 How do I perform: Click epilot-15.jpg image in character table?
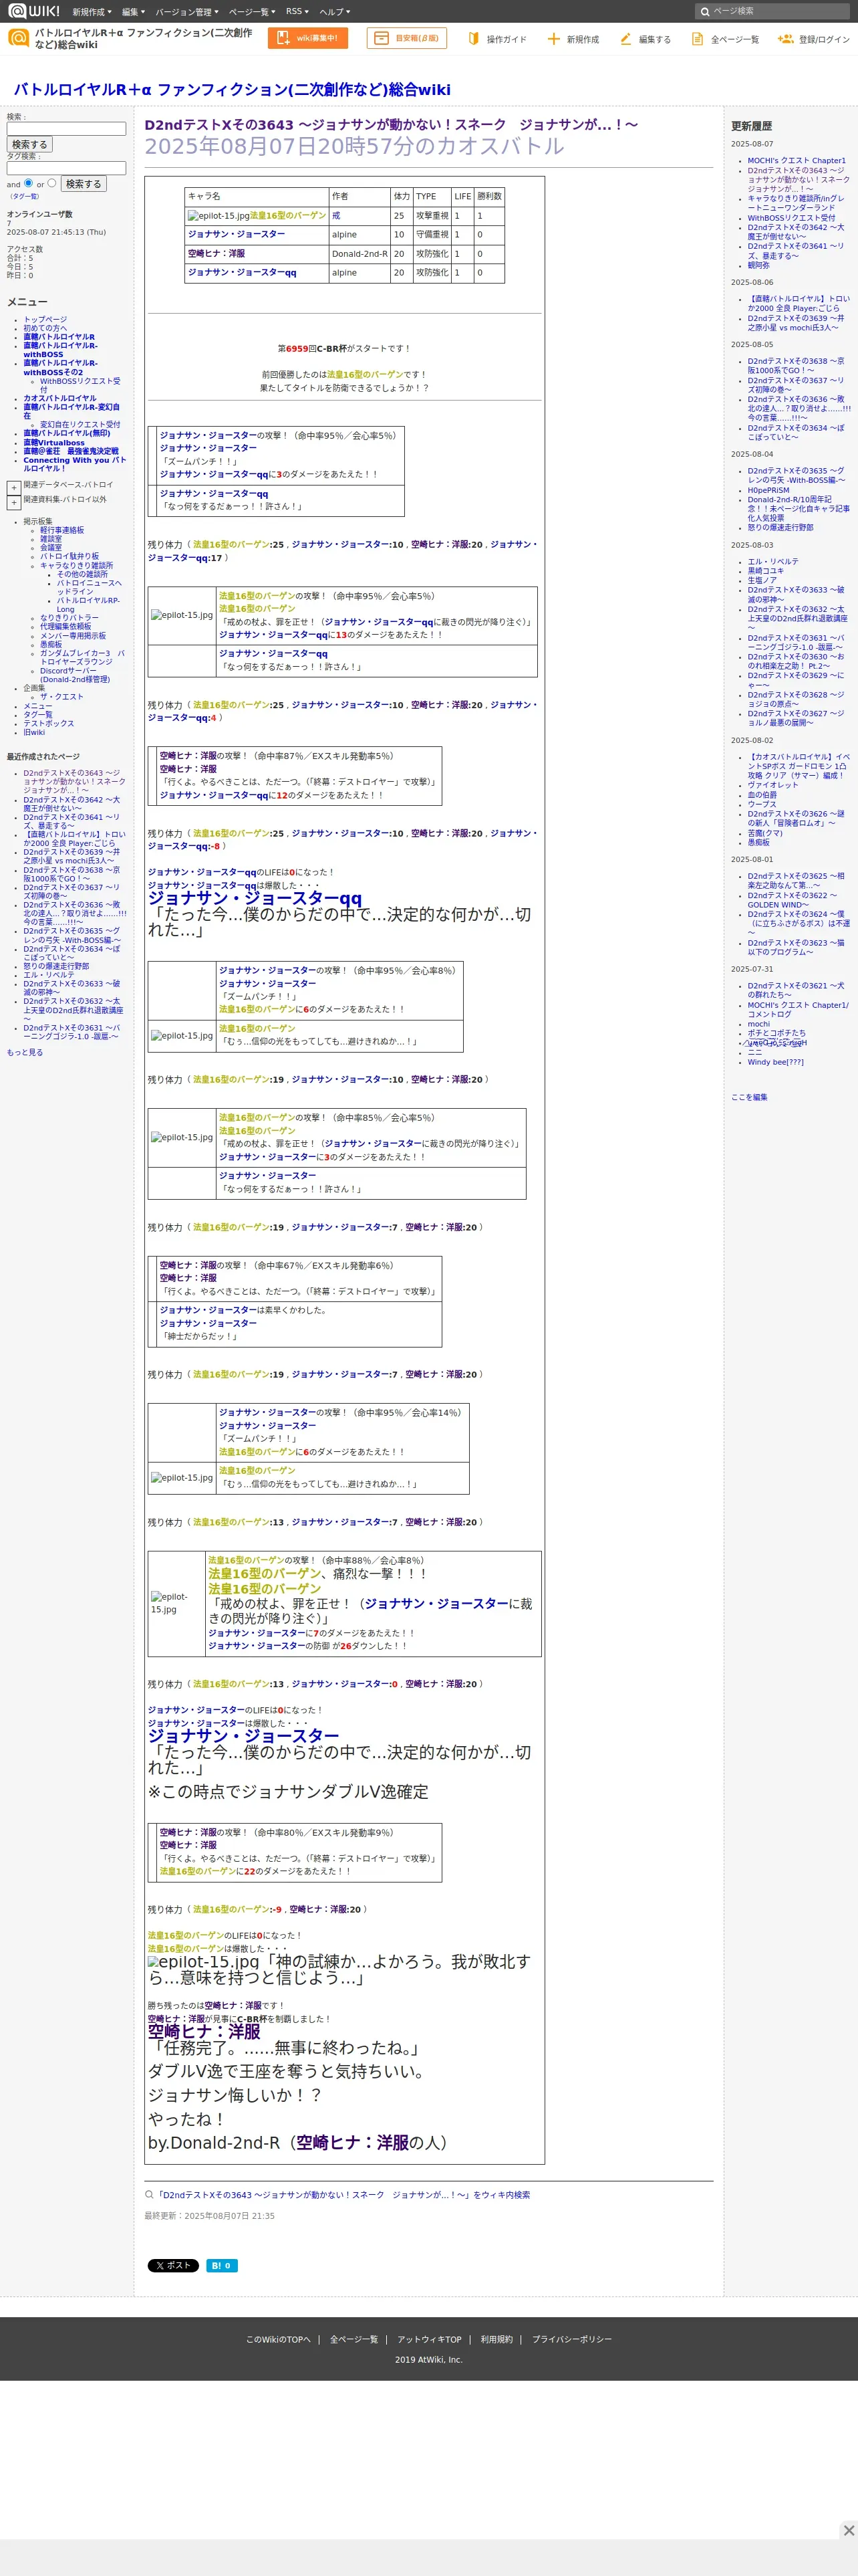coord(218,215)
